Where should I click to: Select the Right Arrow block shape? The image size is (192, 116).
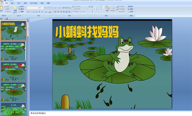click(x=99, y=9)
